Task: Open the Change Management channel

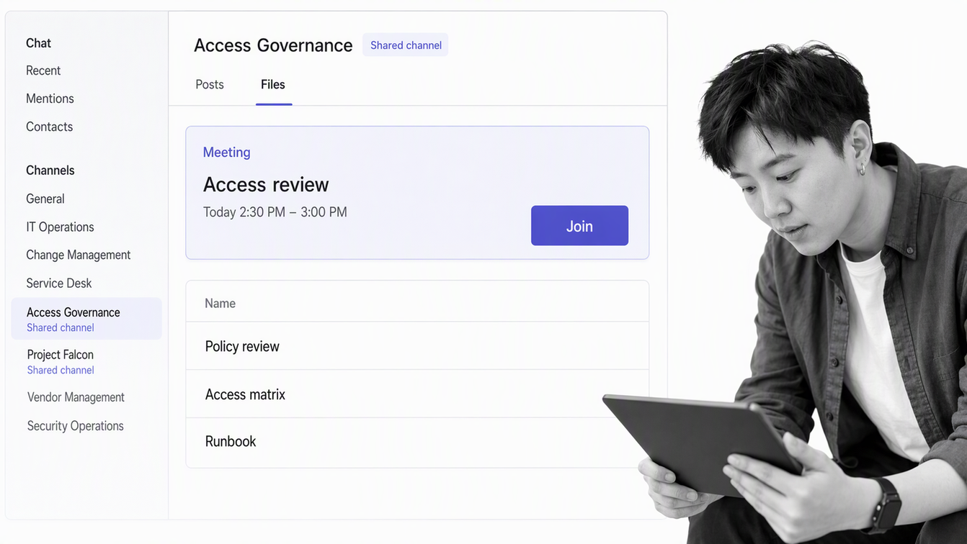Action: click(x=79, y=255)
